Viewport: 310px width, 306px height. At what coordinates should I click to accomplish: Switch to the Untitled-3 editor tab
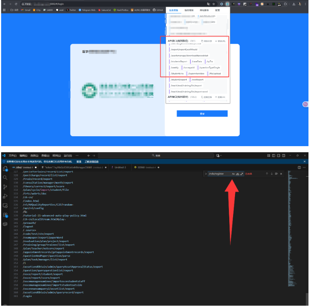click(x=119, y=167)
